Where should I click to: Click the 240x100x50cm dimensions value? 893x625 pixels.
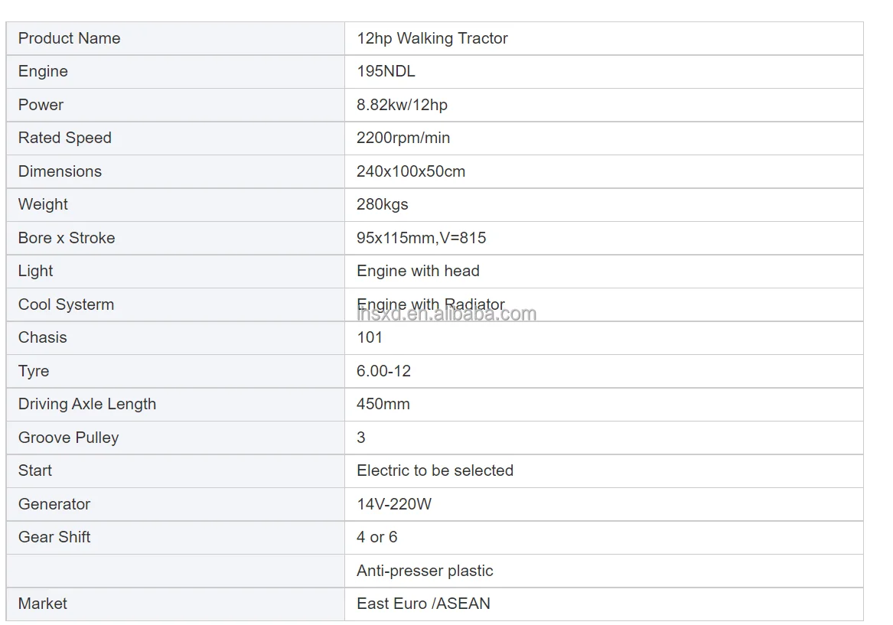pos(411,171)
